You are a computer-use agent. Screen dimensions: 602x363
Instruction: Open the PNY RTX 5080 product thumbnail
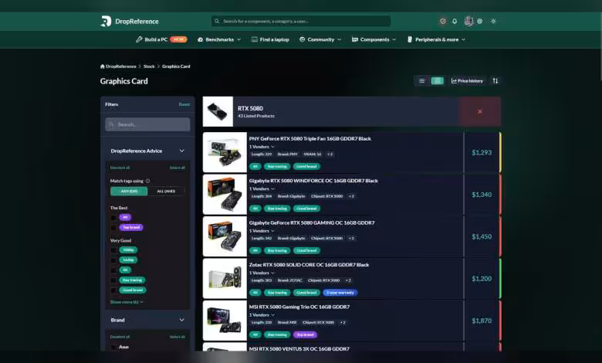[225, 152]
